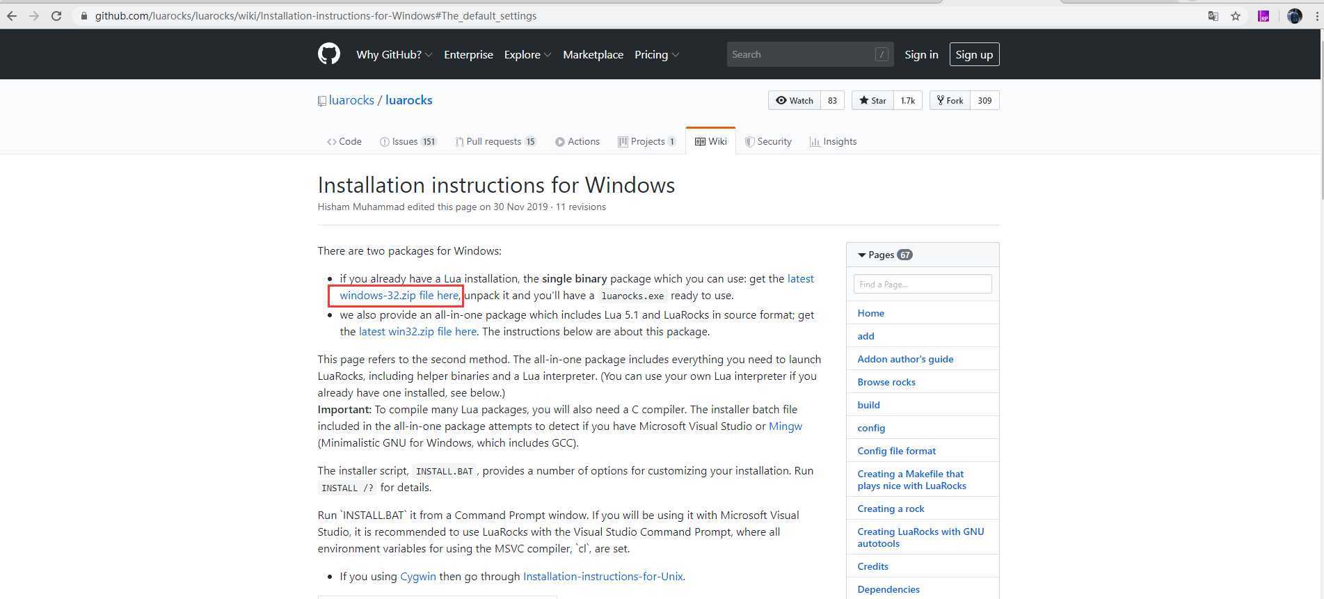This screenshot has width=1324, height=599.
Task: Open the Enterprise nav link
Action: point(468,54)
